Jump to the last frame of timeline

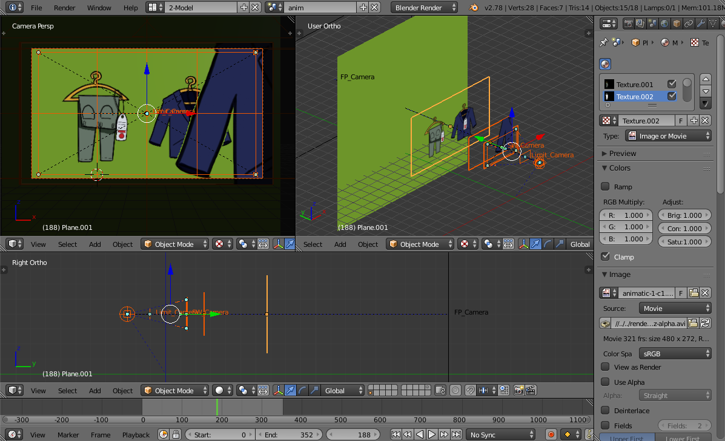coord(456,434)
